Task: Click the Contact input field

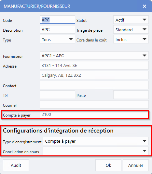Action: coord(94,85)
